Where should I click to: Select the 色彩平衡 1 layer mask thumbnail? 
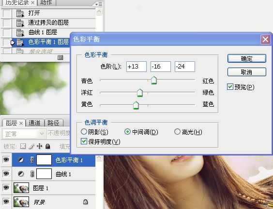coord(44,160)
